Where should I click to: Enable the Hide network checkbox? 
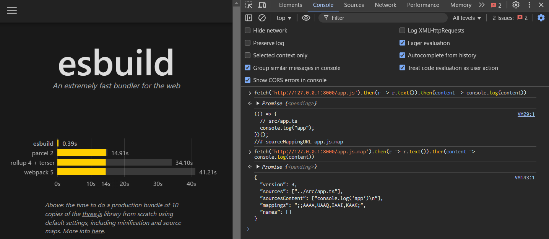248,31
